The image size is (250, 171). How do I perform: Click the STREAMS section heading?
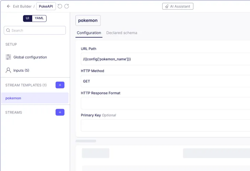click(13, 112)
